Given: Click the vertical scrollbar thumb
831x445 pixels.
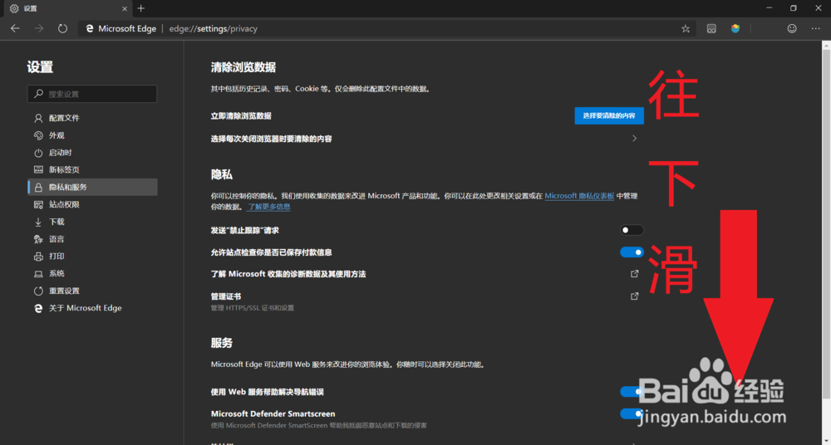Looking at the screenshot, I should point(826,224).
